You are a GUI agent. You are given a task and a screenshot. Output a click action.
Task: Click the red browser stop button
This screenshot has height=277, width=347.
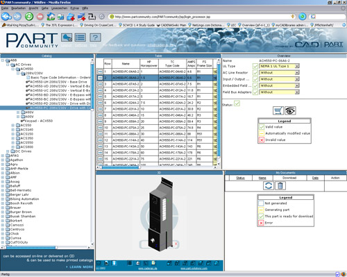40,17
